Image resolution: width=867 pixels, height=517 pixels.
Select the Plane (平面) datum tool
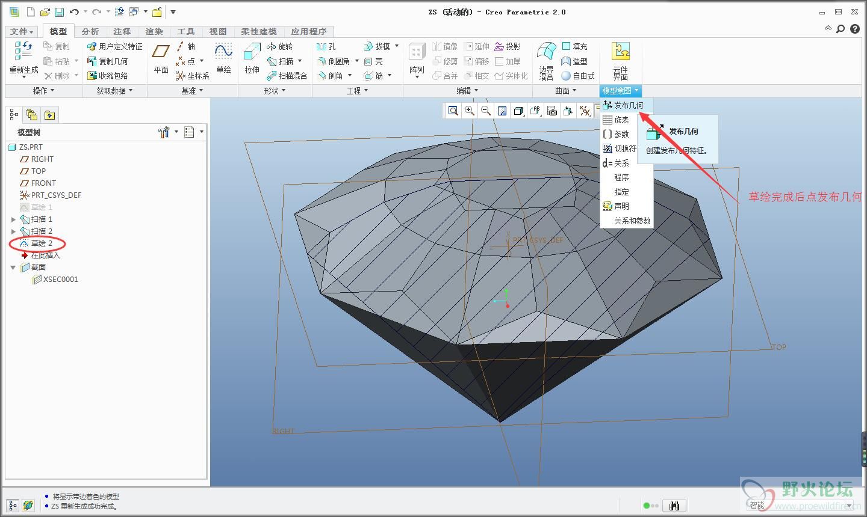point(161,59)
